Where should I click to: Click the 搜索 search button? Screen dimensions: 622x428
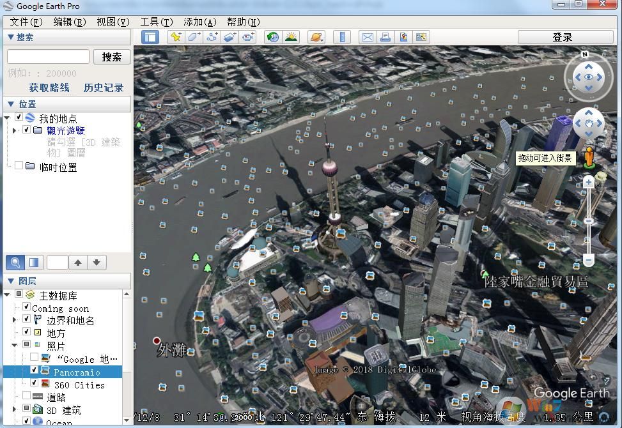[x=112, y=57]
